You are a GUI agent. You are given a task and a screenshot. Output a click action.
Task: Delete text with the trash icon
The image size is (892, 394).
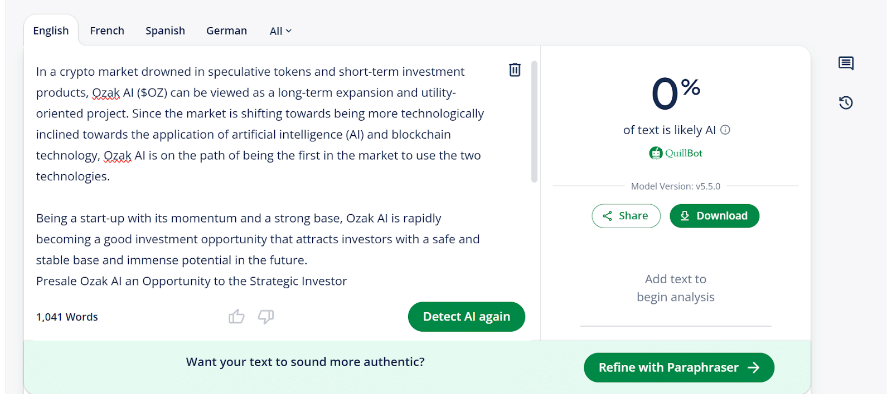pyautogui.click(x=515, y=70)
